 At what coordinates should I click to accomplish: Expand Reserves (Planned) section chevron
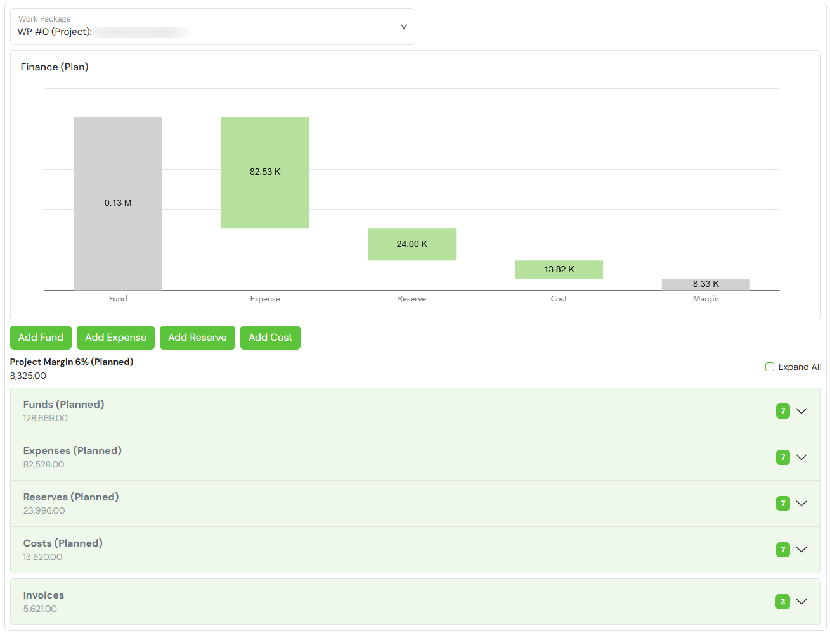point(801,504)
